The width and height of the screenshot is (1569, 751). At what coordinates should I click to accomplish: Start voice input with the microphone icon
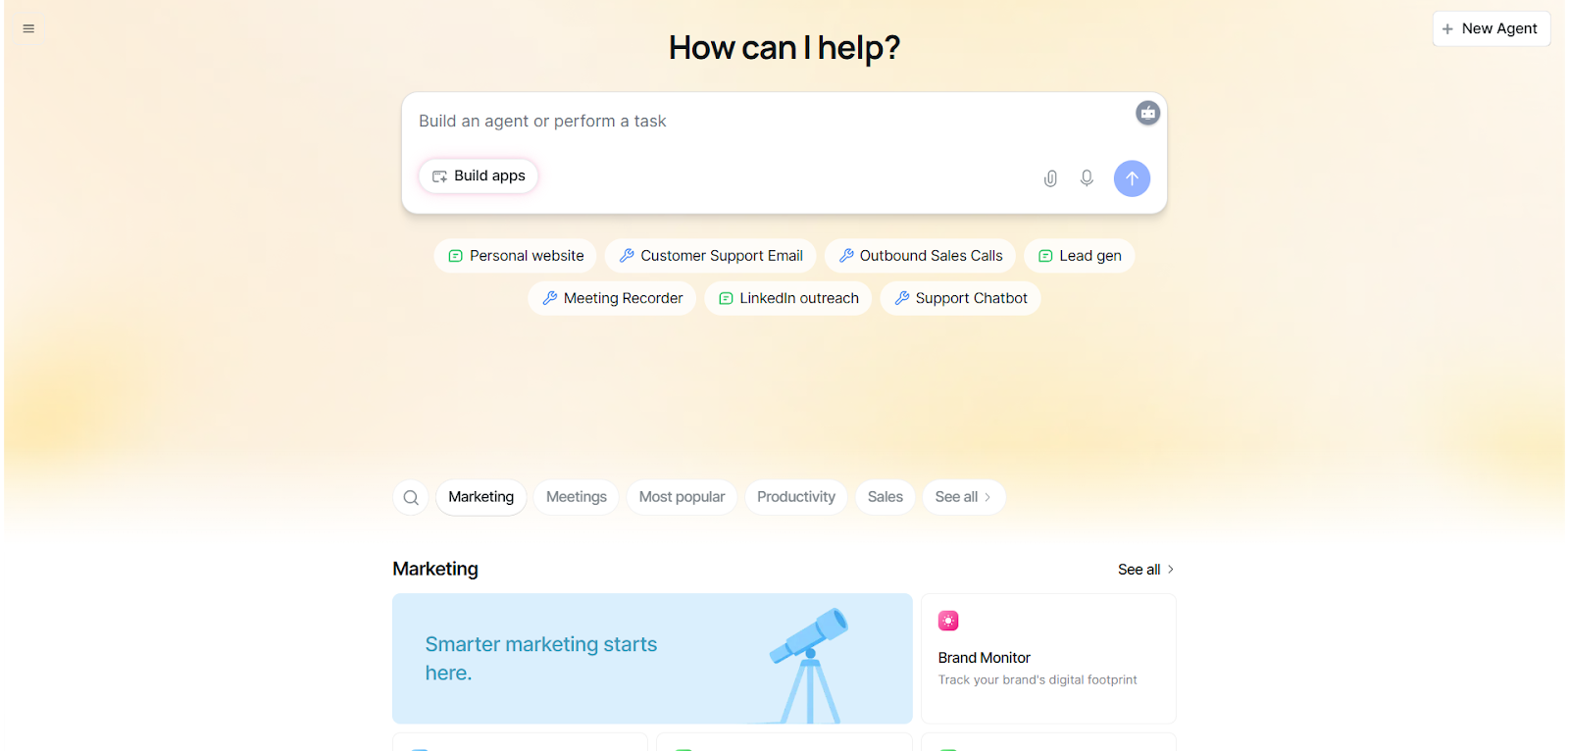(x=1087, y=178)
